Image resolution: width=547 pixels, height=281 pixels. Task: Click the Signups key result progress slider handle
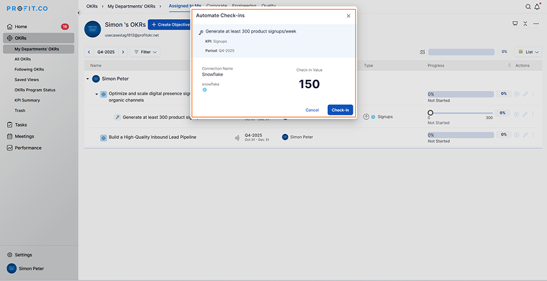coord(430,113)
